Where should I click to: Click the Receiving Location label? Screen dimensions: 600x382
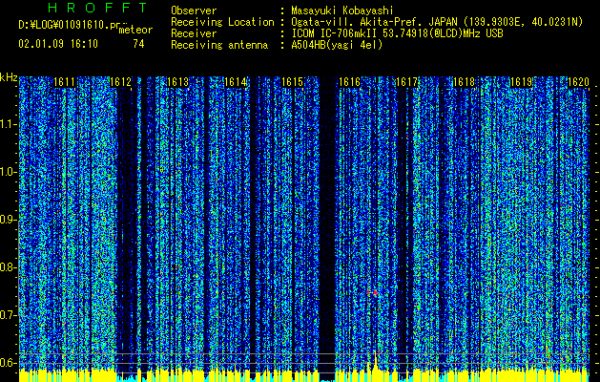click(x=222, y=22)
